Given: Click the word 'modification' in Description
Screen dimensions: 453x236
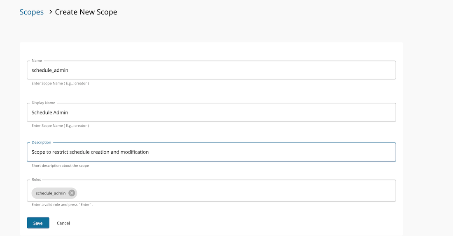Looking at the screenshot, I should pos(135,152).
